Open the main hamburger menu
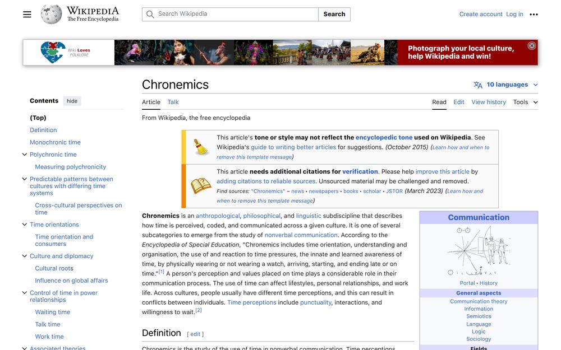Screen dimensions: 561x350 point(27,15)
